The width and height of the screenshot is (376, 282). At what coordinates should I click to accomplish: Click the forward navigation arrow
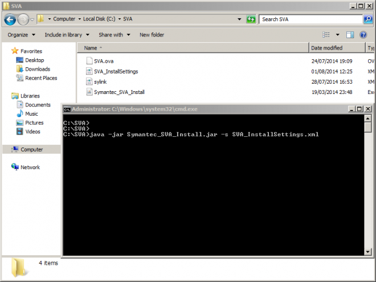point(23,19)
